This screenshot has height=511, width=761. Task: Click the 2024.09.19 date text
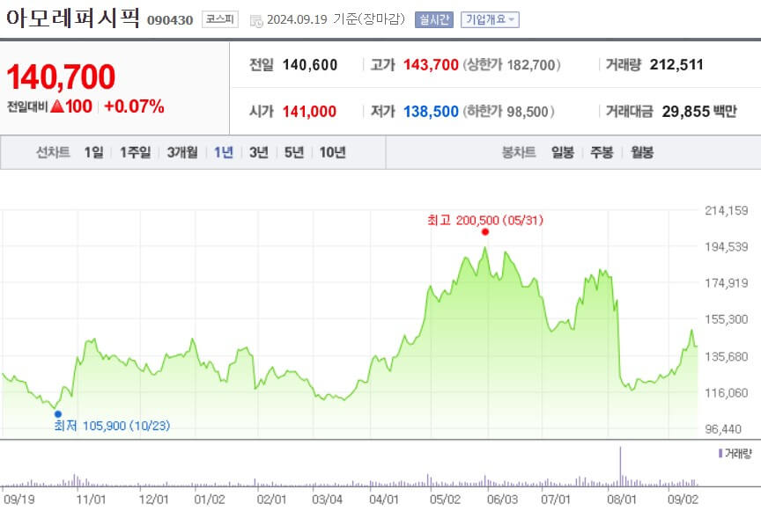click(297, 19)
